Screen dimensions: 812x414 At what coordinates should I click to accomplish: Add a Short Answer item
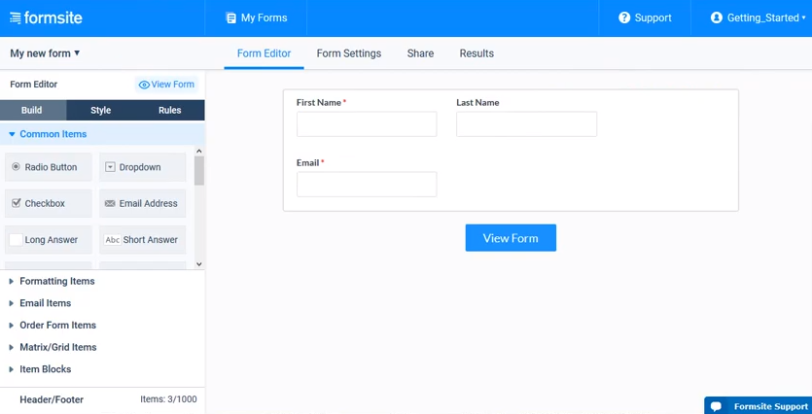coord(142,240)
